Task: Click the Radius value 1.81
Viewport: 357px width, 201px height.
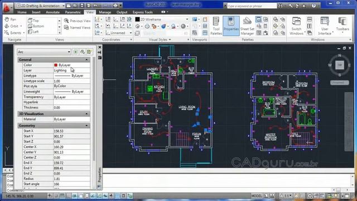Action: click(x=57, y=179)
